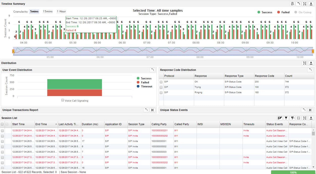This screenshot has width=316, height=174.
Task: Check the select-all box in Session List header
Action: pyautogui.click(x=3, y=124)
